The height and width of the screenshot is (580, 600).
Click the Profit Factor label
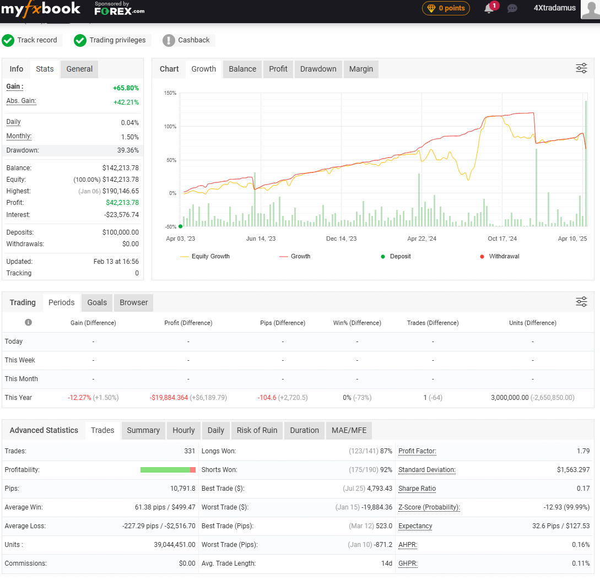point(417,451)
